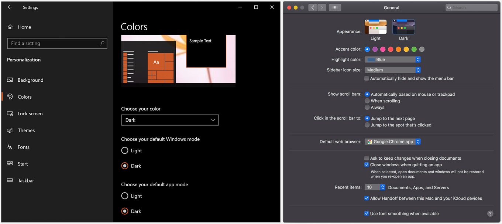This screenshot has width=502, height=224.
Task: Open Background settings from the sidebar
Action: coord(30,80)
